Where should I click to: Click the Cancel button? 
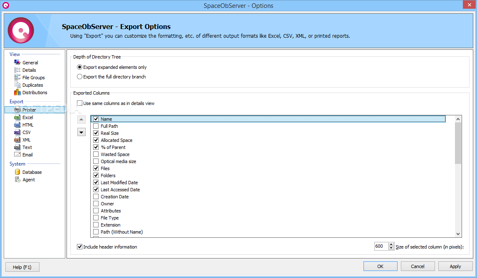(x=418, y=266)
